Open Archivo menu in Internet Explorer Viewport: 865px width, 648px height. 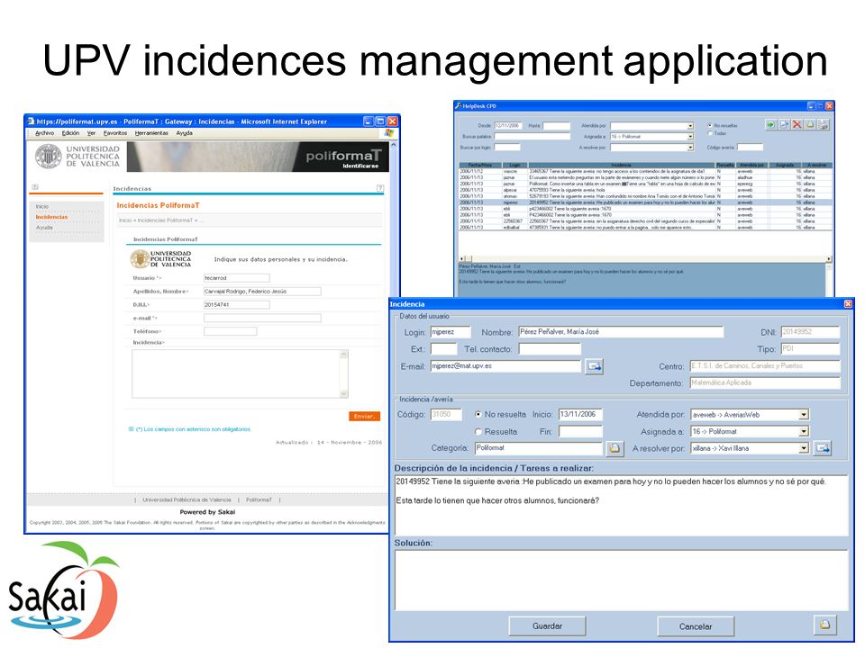click(45, 133)
